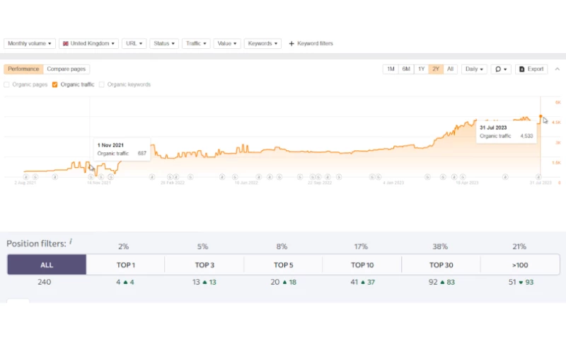This screenshot has width=566, height=340.
Task: Select the TOP 10 position filter tab
Action: coord(362,265)
